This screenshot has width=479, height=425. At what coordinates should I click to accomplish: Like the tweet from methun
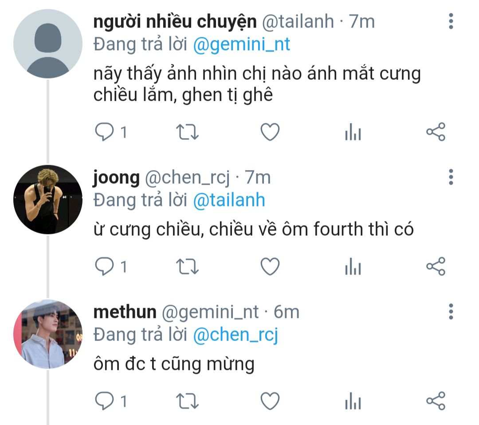click(270, 401)
